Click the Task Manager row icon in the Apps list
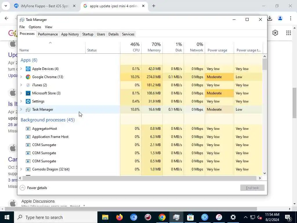The width and height of the screenshot is (297, 223). (28, 109)
